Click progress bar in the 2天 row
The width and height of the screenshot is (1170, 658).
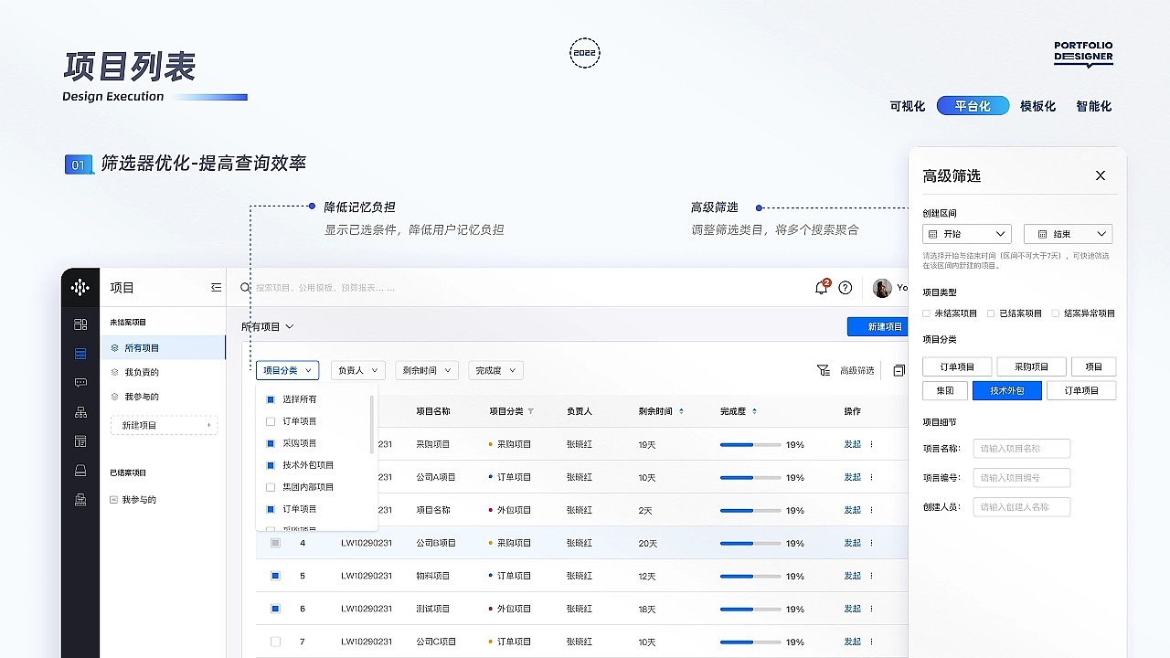[x=750, y=510]
